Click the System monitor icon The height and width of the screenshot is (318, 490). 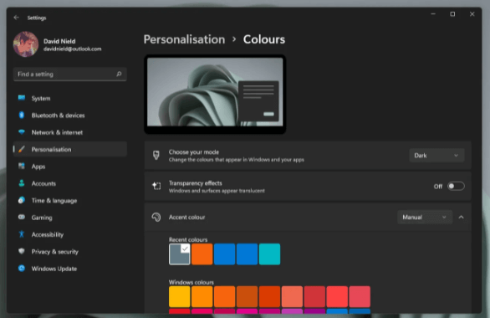[22, 98]
